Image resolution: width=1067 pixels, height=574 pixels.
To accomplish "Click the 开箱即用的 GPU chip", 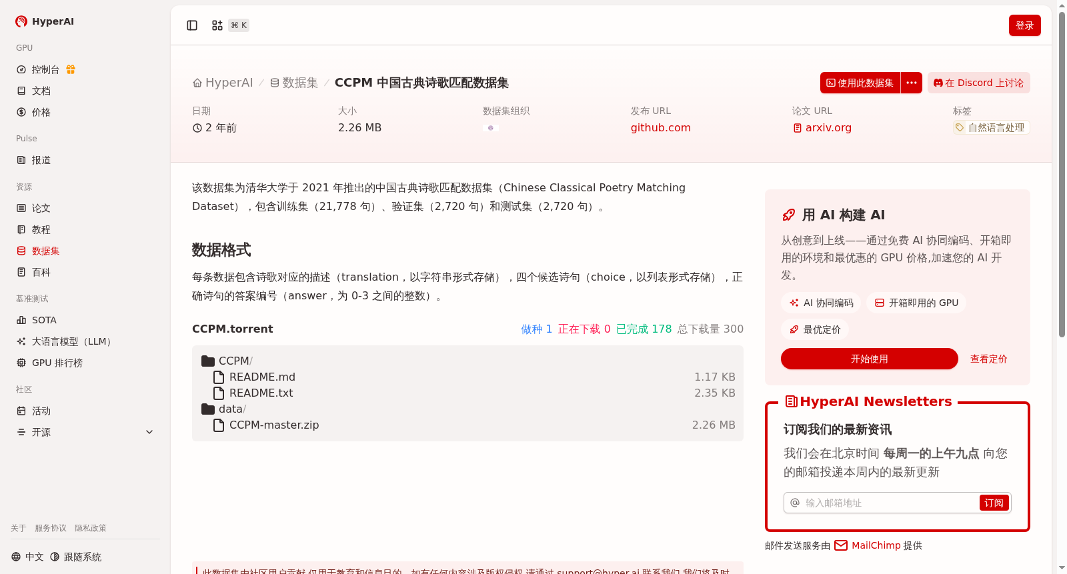I will (916, 303).
